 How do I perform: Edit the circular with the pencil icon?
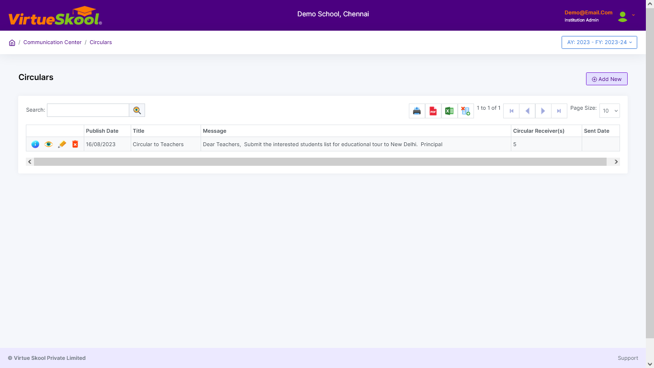coord(62,144)
